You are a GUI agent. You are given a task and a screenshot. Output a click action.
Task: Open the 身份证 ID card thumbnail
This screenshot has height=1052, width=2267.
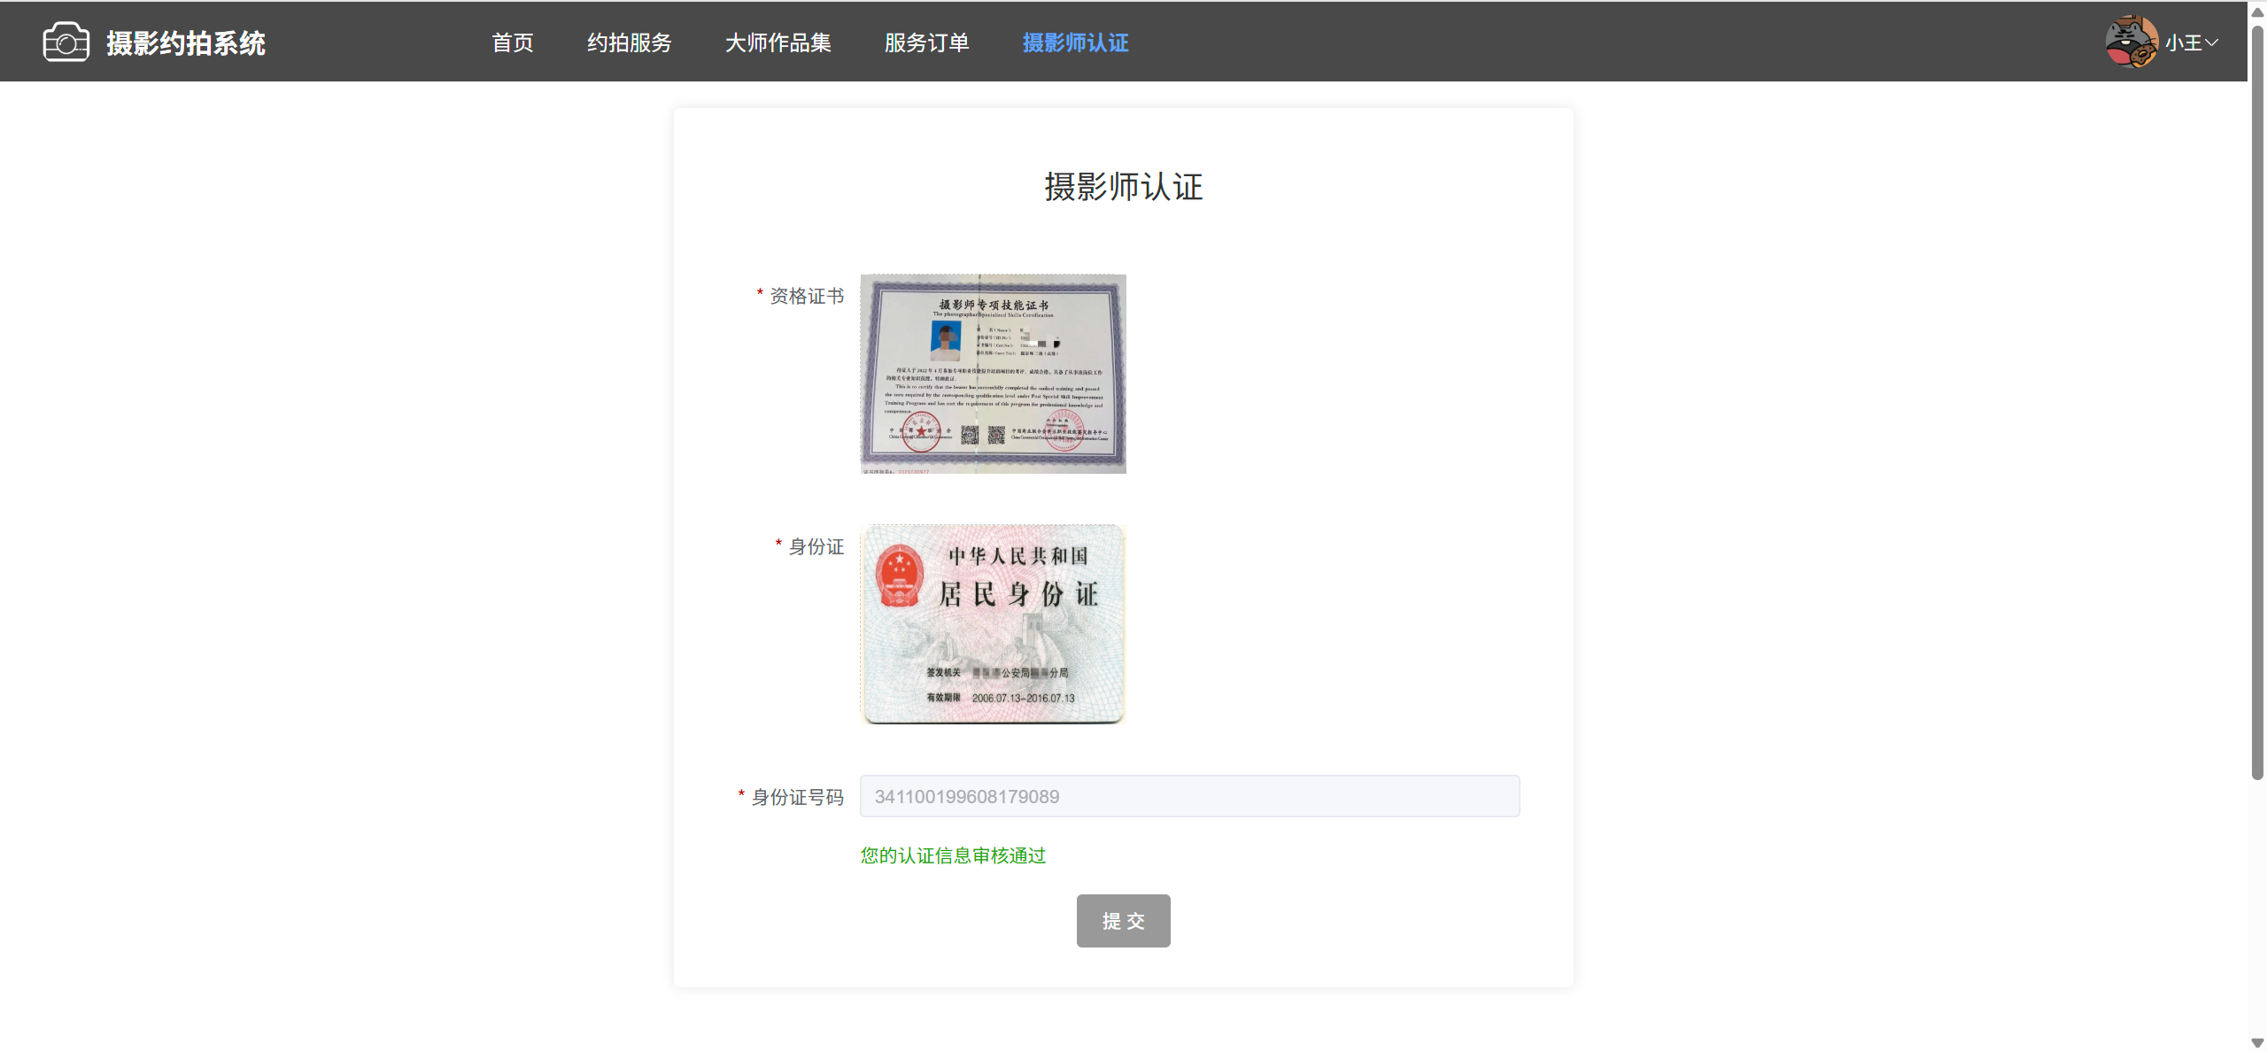coord(993,624)
